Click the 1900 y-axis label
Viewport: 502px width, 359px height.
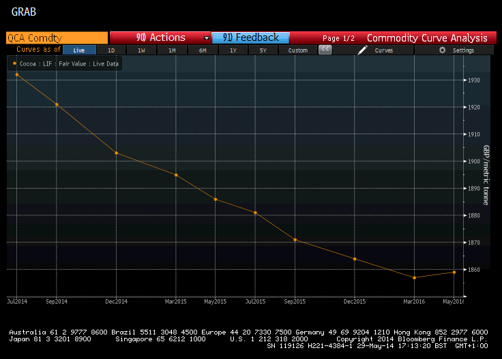coord(474,161)
